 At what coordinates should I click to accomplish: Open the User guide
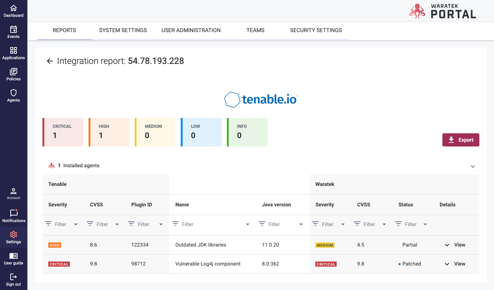14,258
